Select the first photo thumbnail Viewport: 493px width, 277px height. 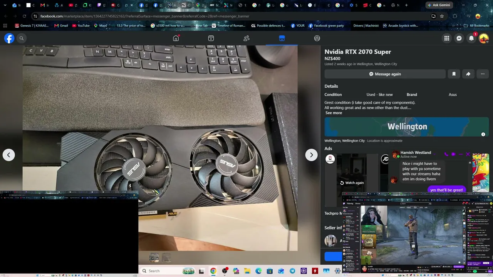[x=154, y=257]
